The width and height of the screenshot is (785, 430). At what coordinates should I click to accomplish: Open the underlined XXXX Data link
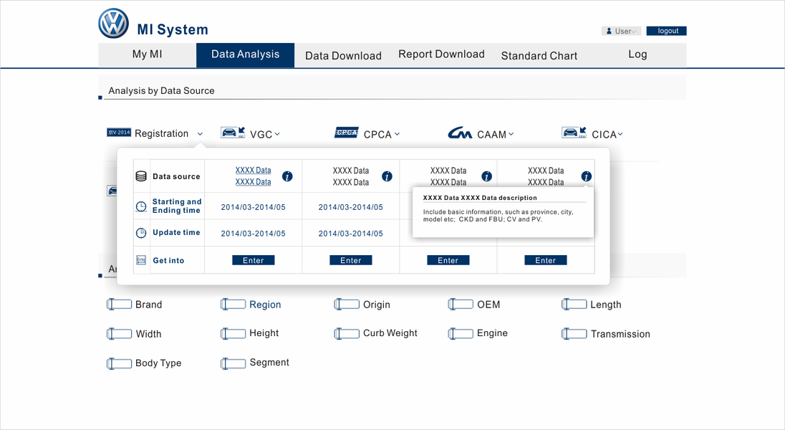point(254,176)
